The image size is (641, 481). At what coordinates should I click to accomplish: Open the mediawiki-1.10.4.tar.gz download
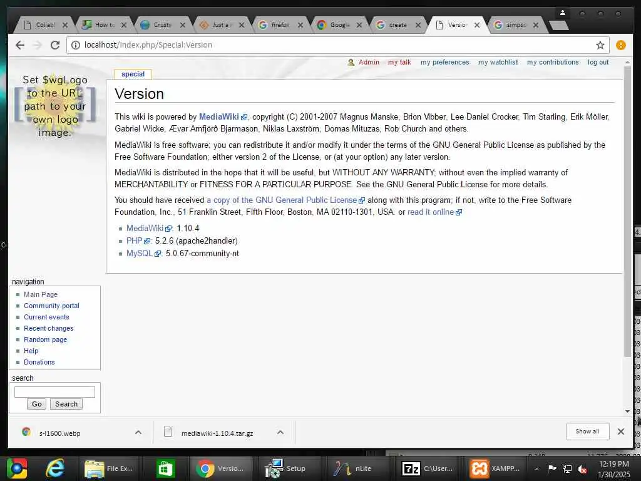click(x=217, y=433)
